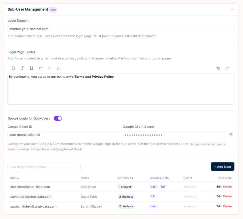Click the Google Client ID field
243x219 pixels.
(63, 135)
